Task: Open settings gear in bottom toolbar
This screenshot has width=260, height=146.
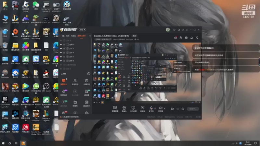Action: (x=183, y=109)
